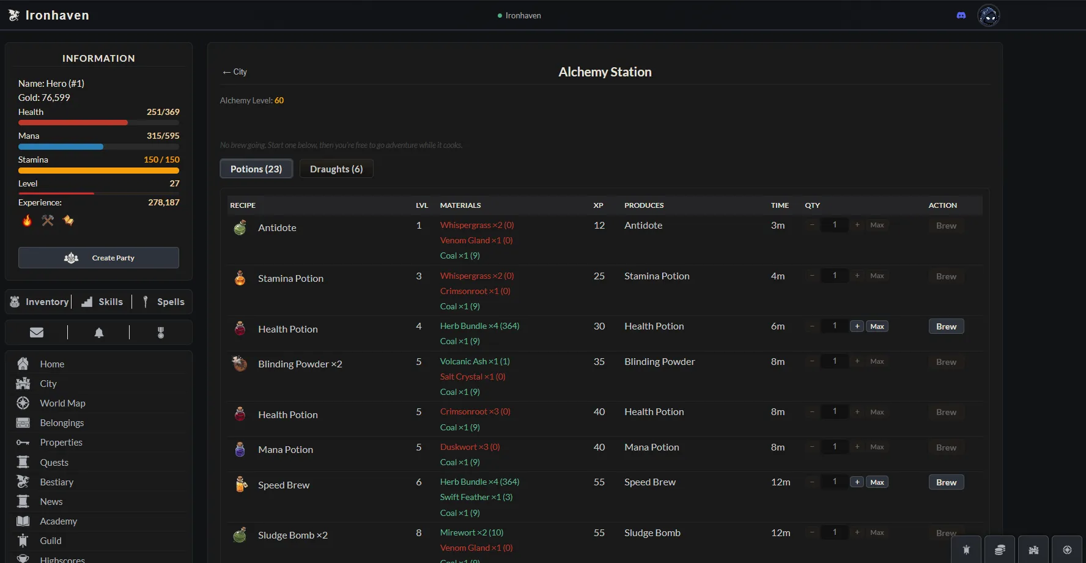Open Bestiary in sidebar
Viewport: 1086px width, 563px height.
[98, 482]
